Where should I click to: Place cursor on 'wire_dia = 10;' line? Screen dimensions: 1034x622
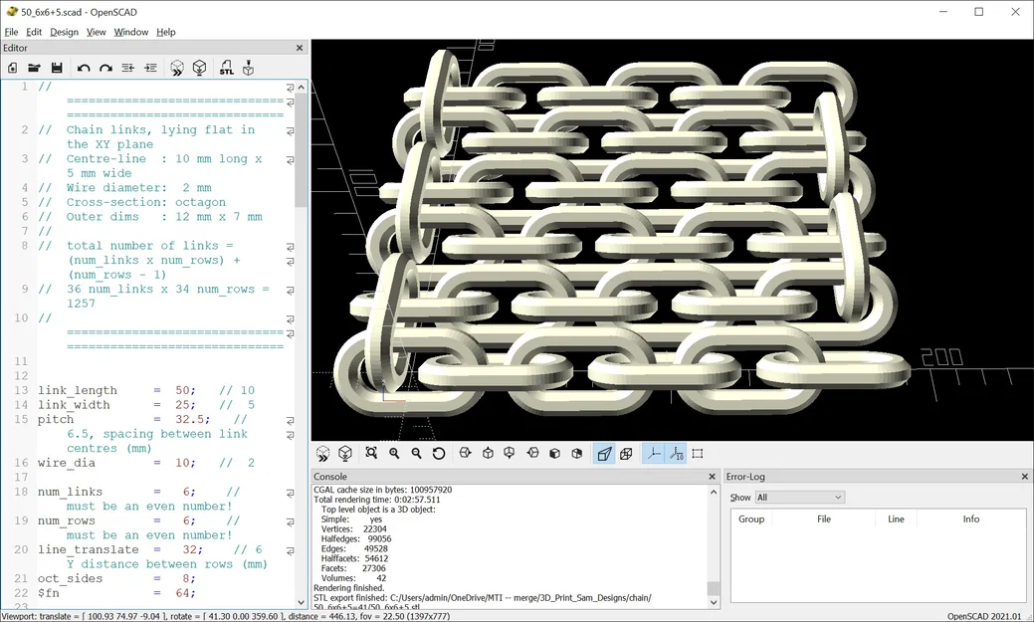coord(145,463)
